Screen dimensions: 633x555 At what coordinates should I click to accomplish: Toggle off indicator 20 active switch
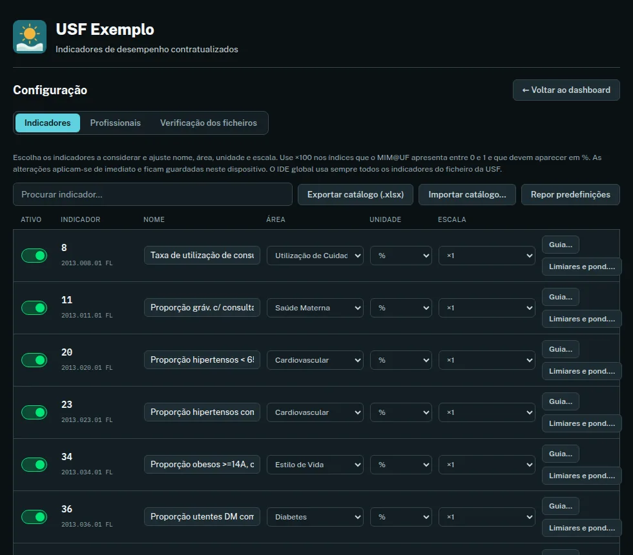[x=34, y=360]
